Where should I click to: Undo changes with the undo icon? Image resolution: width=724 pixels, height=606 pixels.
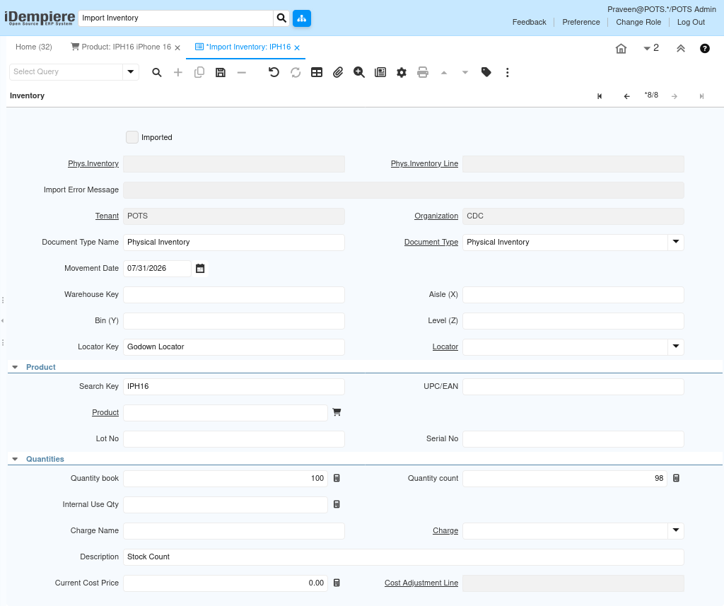pos(274,72)
